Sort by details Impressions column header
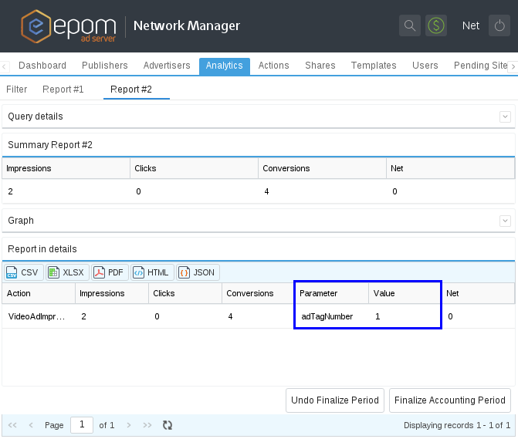 click(112, 293)
